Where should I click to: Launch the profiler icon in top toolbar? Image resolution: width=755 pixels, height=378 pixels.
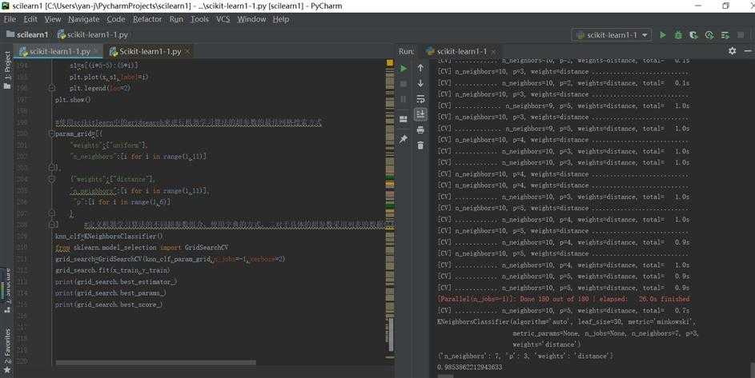(x=709, y=35)
